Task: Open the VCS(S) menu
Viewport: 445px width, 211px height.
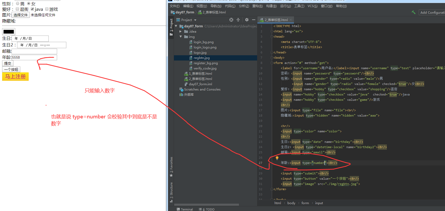Action: click(313, 6)
